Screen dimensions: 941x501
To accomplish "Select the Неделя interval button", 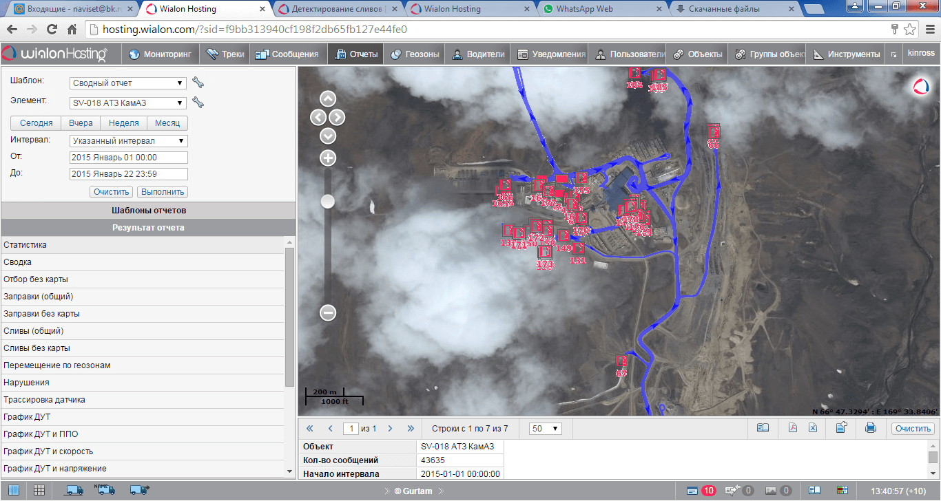I will (x=124, y=123).
